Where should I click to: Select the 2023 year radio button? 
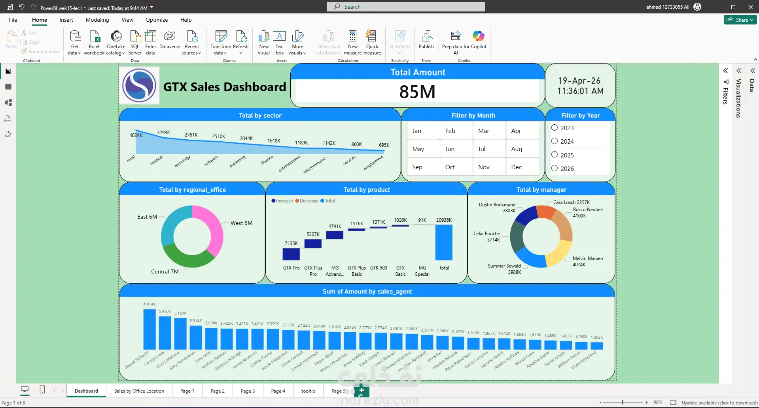click(555, 127)
